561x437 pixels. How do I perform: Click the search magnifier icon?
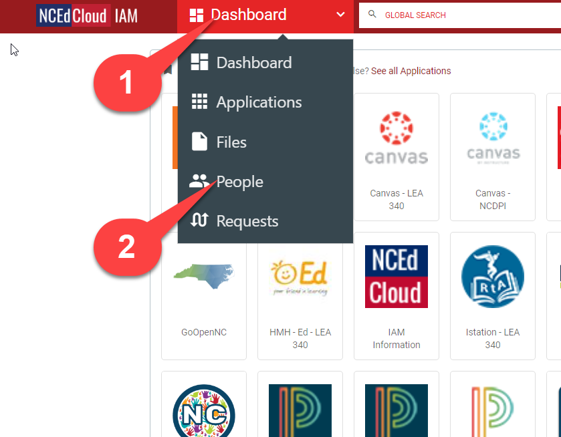click(x=372, y=14)
